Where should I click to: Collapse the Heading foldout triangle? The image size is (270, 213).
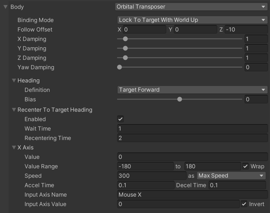[14, 81]
